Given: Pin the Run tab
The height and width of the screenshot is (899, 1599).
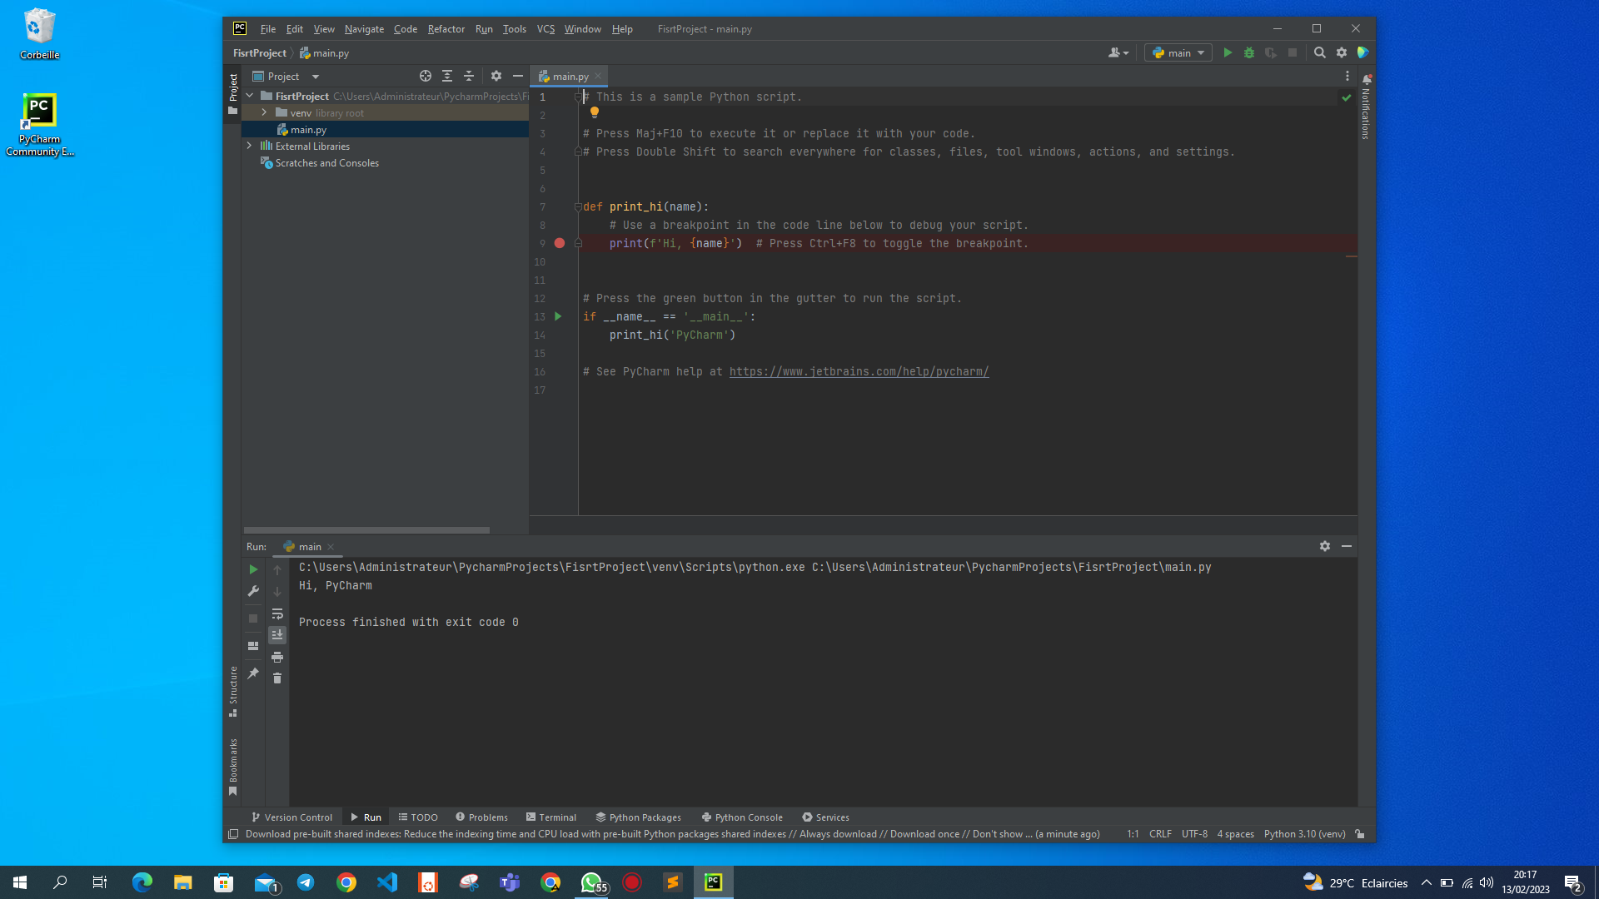Looking at the screenshot, I should 253,673.
